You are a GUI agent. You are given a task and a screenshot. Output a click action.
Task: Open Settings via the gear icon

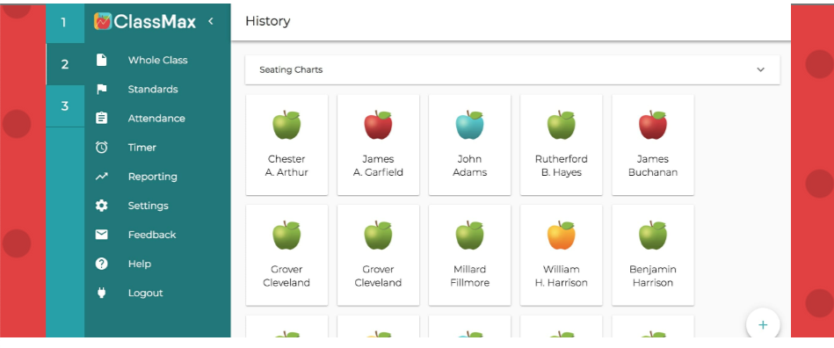click(x=102, y=206)
